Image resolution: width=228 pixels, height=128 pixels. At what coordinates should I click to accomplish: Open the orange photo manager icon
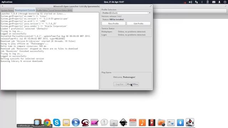161,123
